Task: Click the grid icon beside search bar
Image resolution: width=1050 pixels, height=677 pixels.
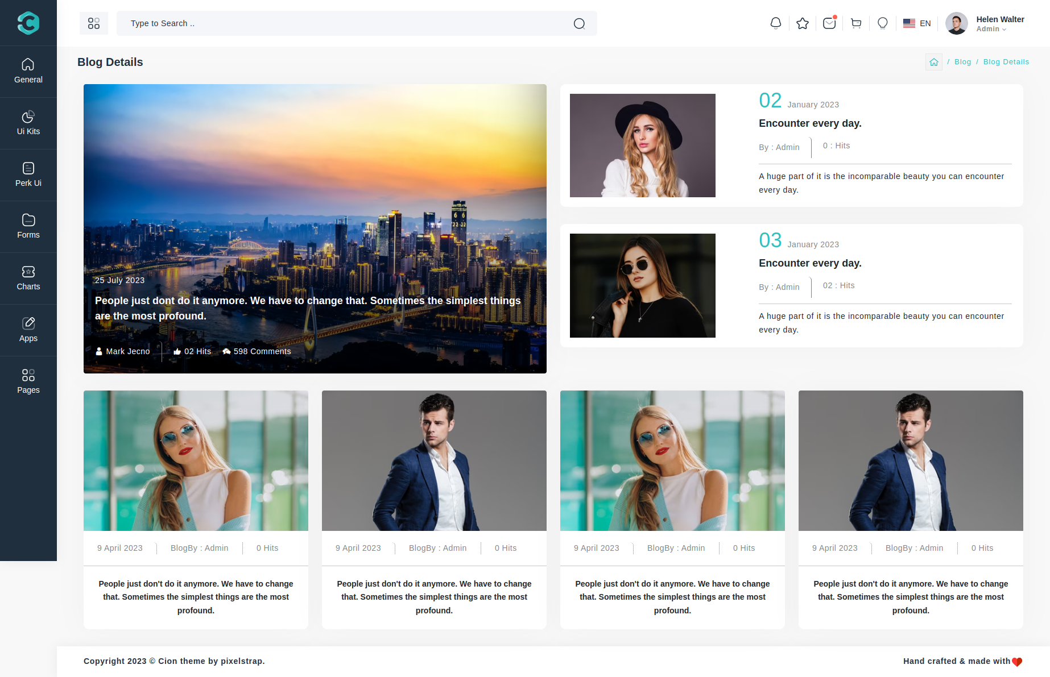Action: click(94, 23)
